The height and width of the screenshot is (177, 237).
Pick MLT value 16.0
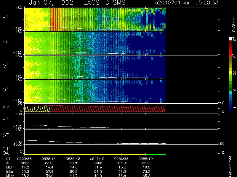point(146,167)
